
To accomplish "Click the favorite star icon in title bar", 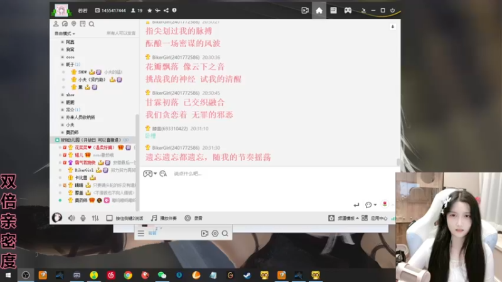I will [x=149, y=11].
